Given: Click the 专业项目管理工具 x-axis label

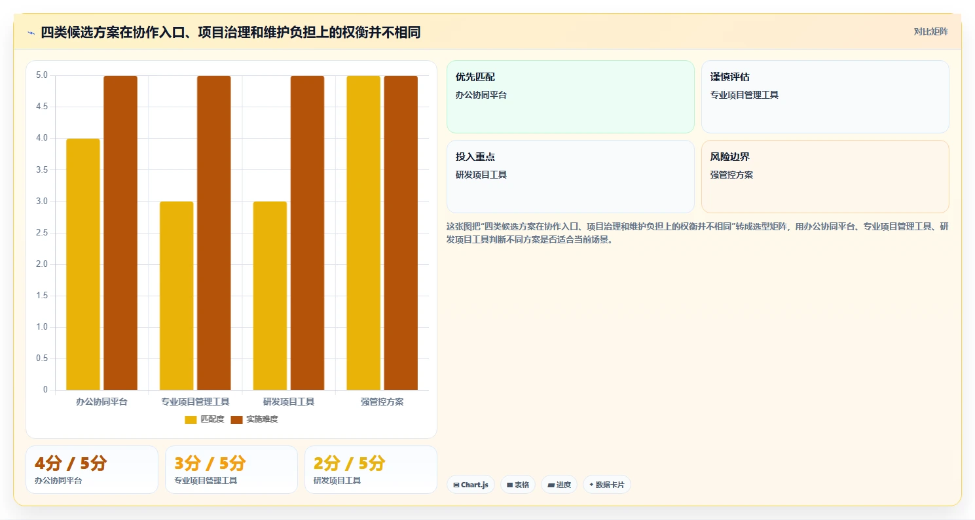Looking at the screenshot, I should (195, 402).
